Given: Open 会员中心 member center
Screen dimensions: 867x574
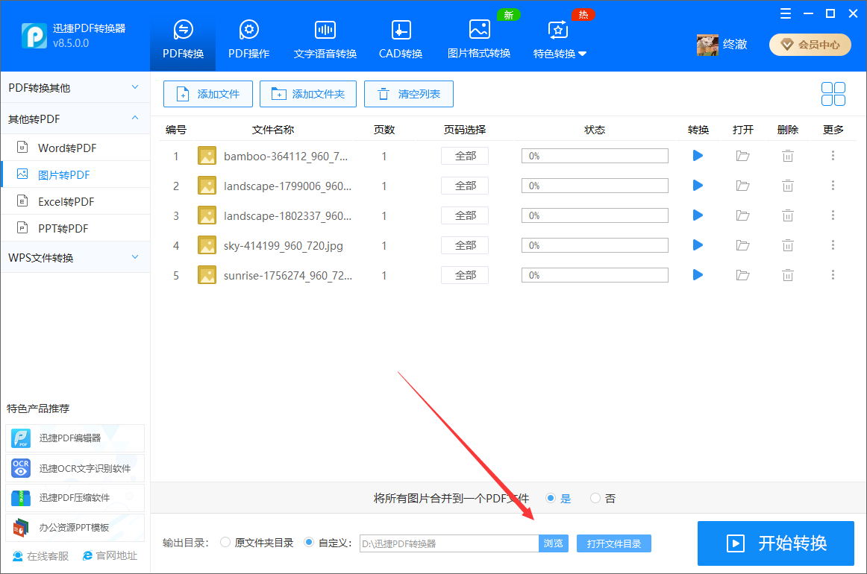Looking at the screenshot, I should click(x=810, y=45).
